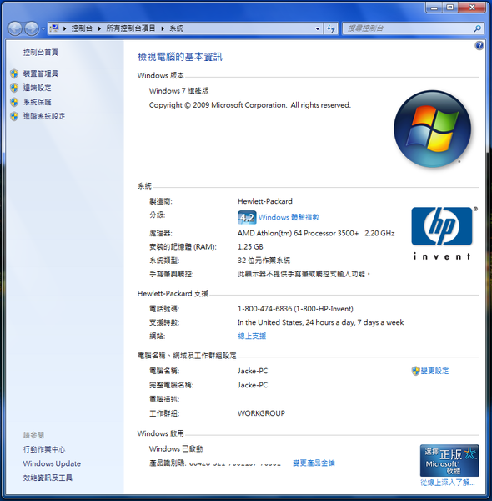Image resolution: width=492 pixels, height=501 pixels.
Task: Open 效能資訊及工具 in See also
Action: point(48,478)
